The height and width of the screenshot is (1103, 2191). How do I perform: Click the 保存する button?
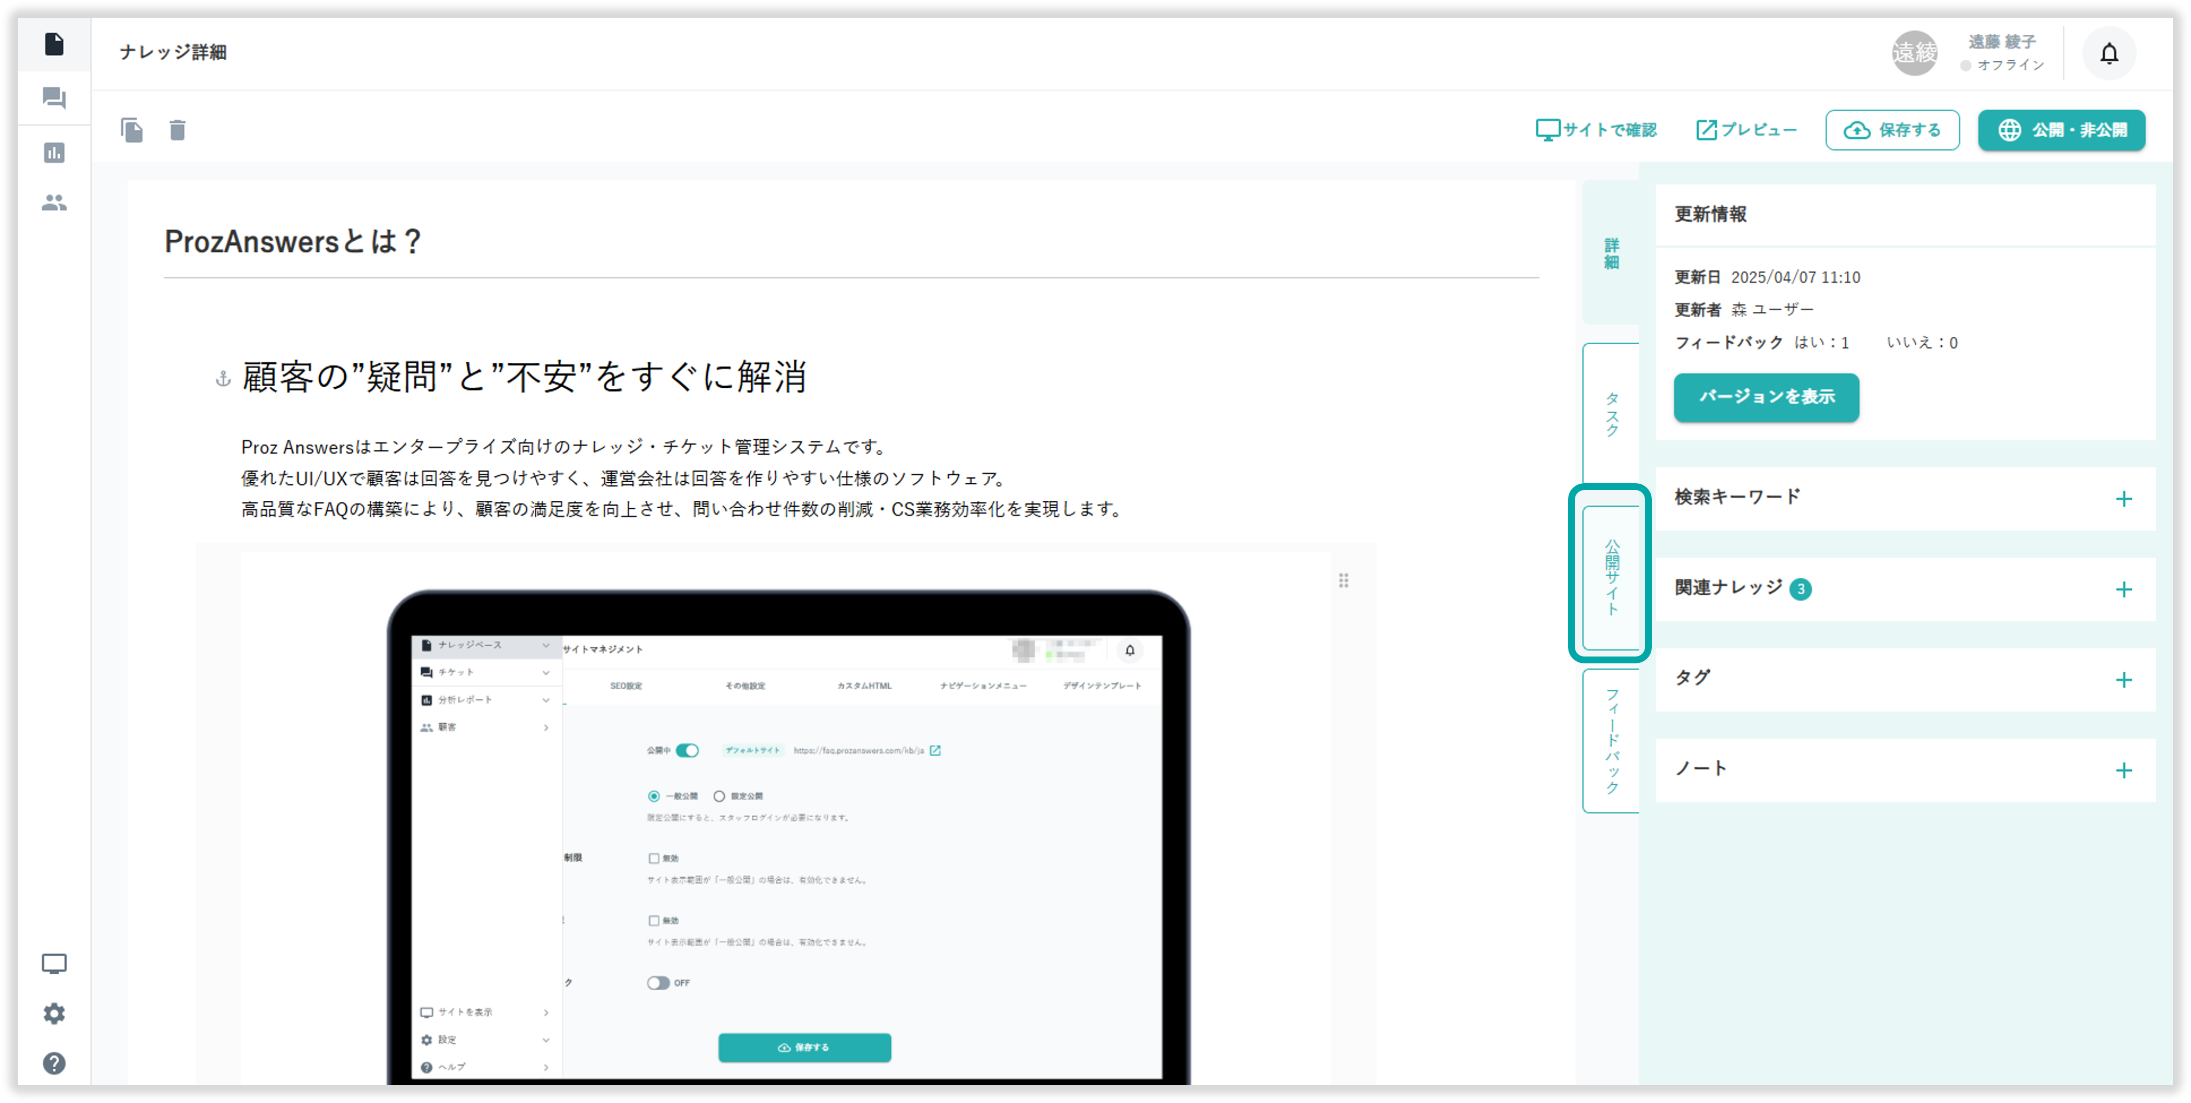1892,130
